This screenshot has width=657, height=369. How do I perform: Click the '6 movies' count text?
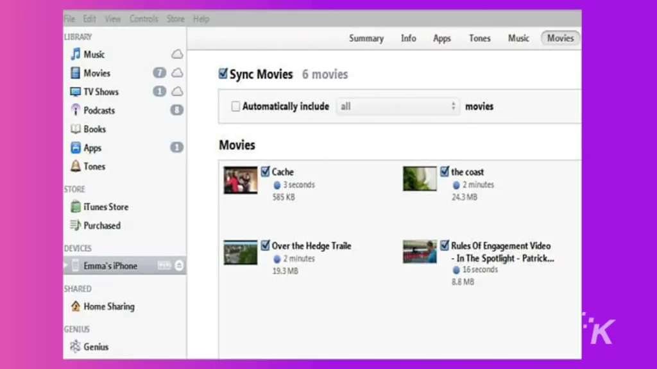click(325, 74)
